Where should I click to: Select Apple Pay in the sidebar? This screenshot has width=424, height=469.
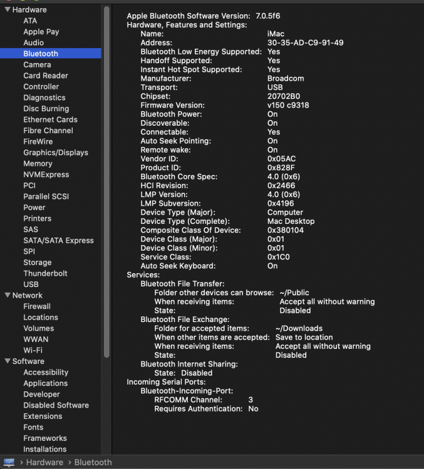(41, 32)
